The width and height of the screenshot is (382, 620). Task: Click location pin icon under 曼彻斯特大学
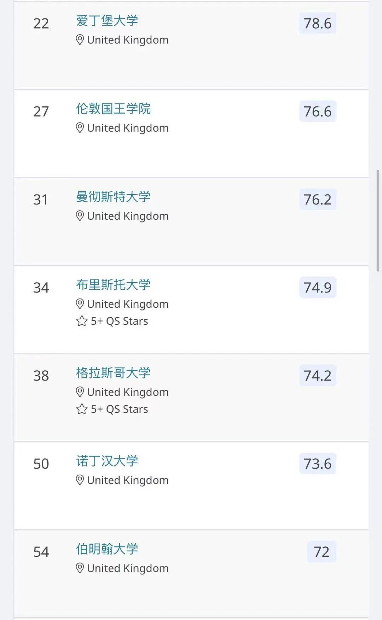pos(80,216)
